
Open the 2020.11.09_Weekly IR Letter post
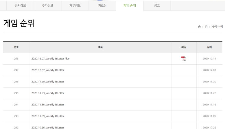click(x=48, y=116)
